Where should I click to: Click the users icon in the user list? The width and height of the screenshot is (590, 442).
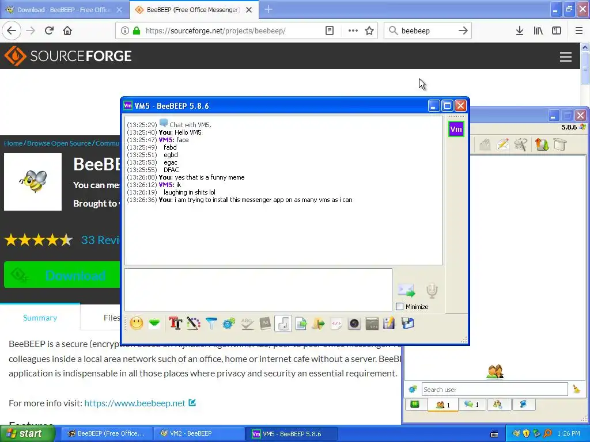[x=495, y=371]
